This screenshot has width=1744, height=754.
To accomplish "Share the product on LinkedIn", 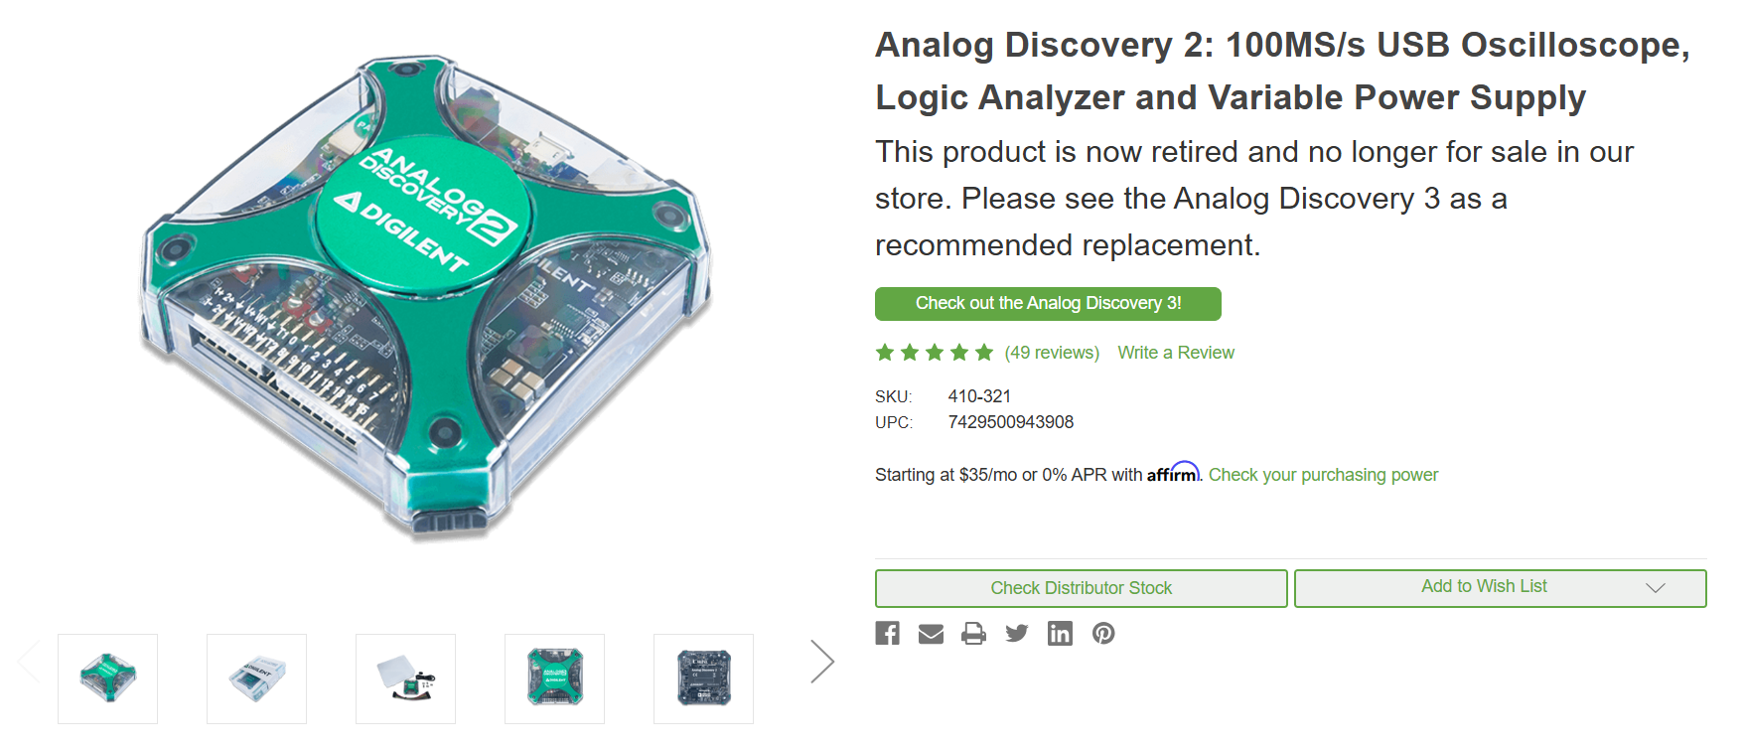I will tap(1060, 634).
